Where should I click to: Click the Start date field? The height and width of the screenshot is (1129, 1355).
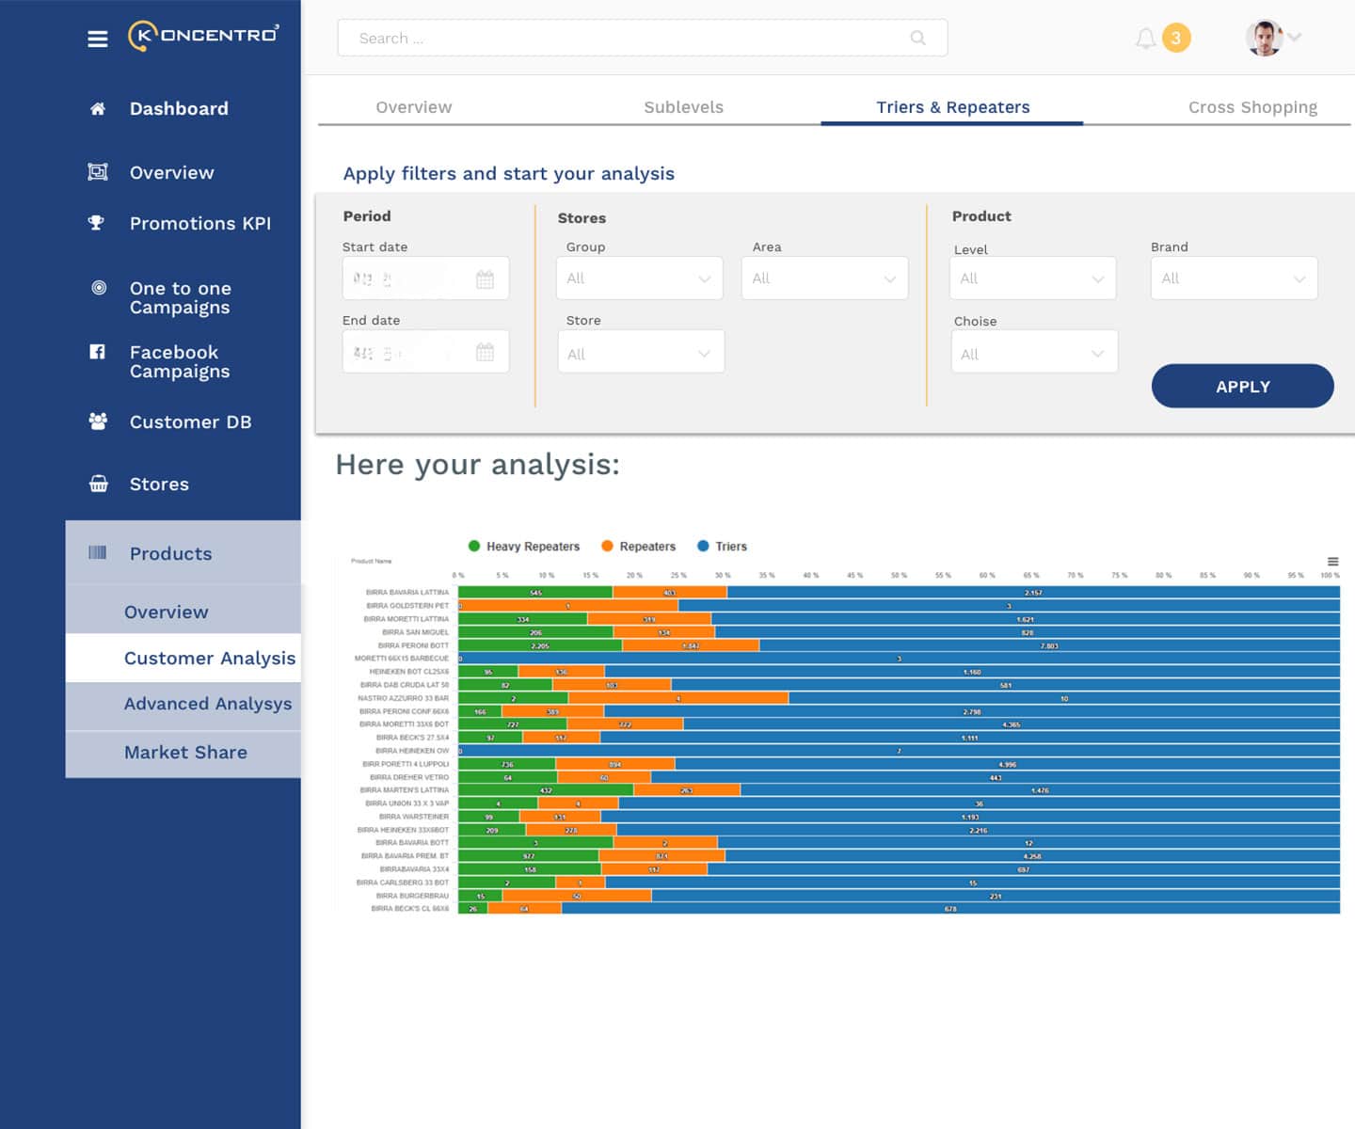pyautogui.click(x=425, y=278)
